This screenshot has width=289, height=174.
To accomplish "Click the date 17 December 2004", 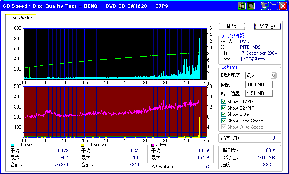I will 258,53.
